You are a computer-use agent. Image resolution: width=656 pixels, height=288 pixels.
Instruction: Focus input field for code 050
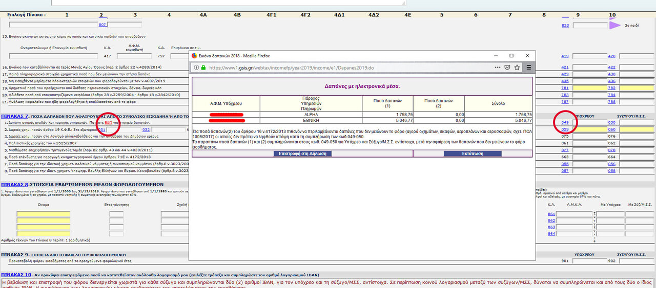pyautogui.click(x=637, y=123)
